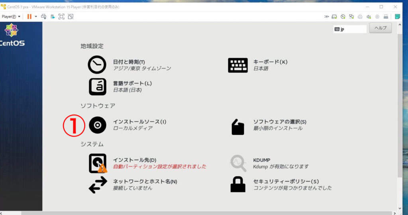Click the network adapter device icon
The image size is (408, 215).
[351, 17]
